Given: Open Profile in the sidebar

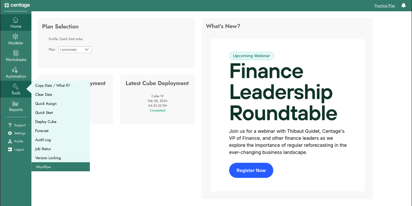Looking at the screenshot, I should click(16, 141).
